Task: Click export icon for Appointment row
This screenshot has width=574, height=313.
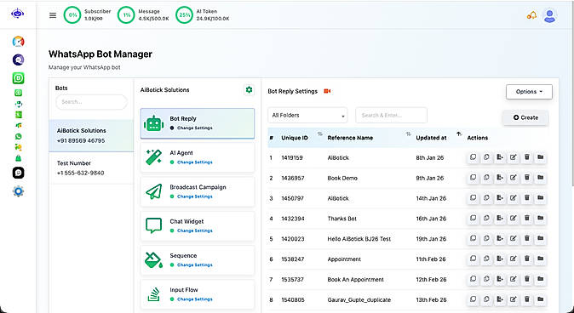Action: click(x=500, y=259)
